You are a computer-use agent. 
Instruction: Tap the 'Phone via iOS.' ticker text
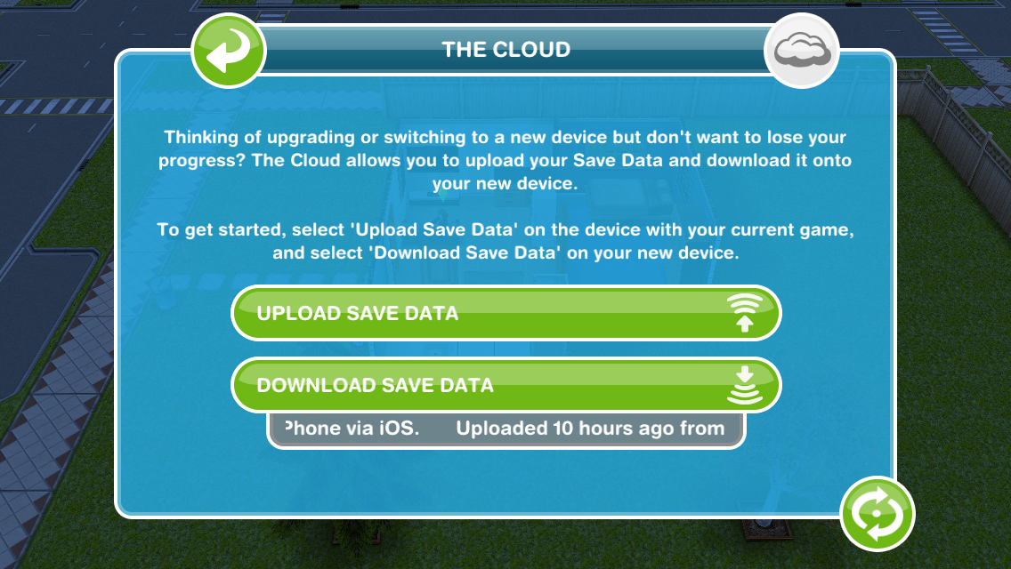pyautogui.click(x=352, y=429)
